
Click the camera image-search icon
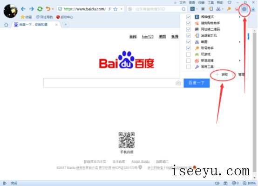178,83
